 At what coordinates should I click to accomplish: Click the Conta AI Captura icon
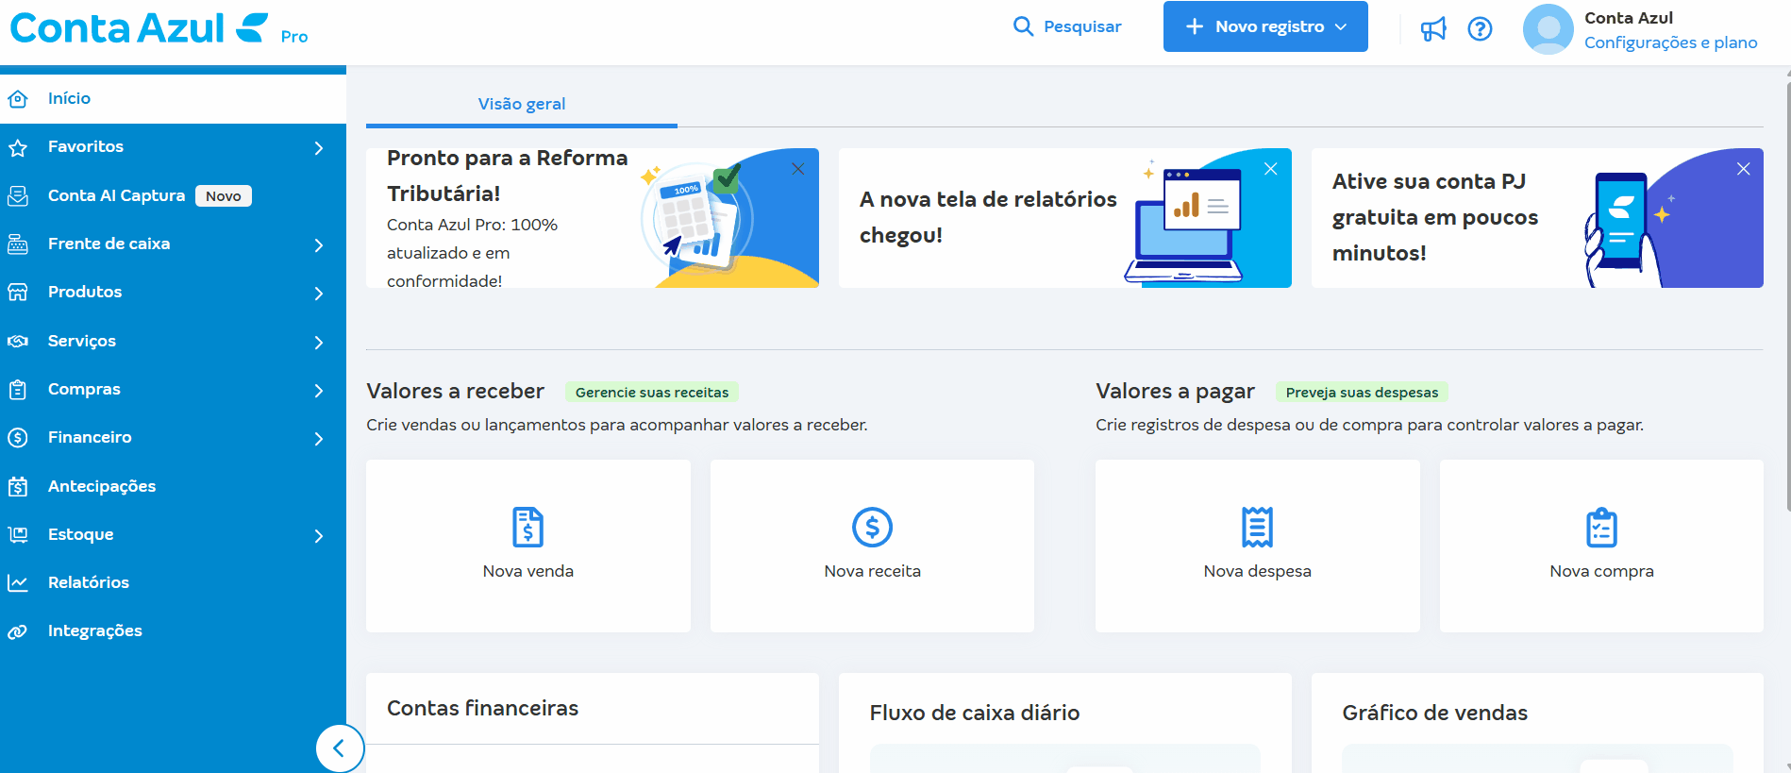[x=18, y=195]
